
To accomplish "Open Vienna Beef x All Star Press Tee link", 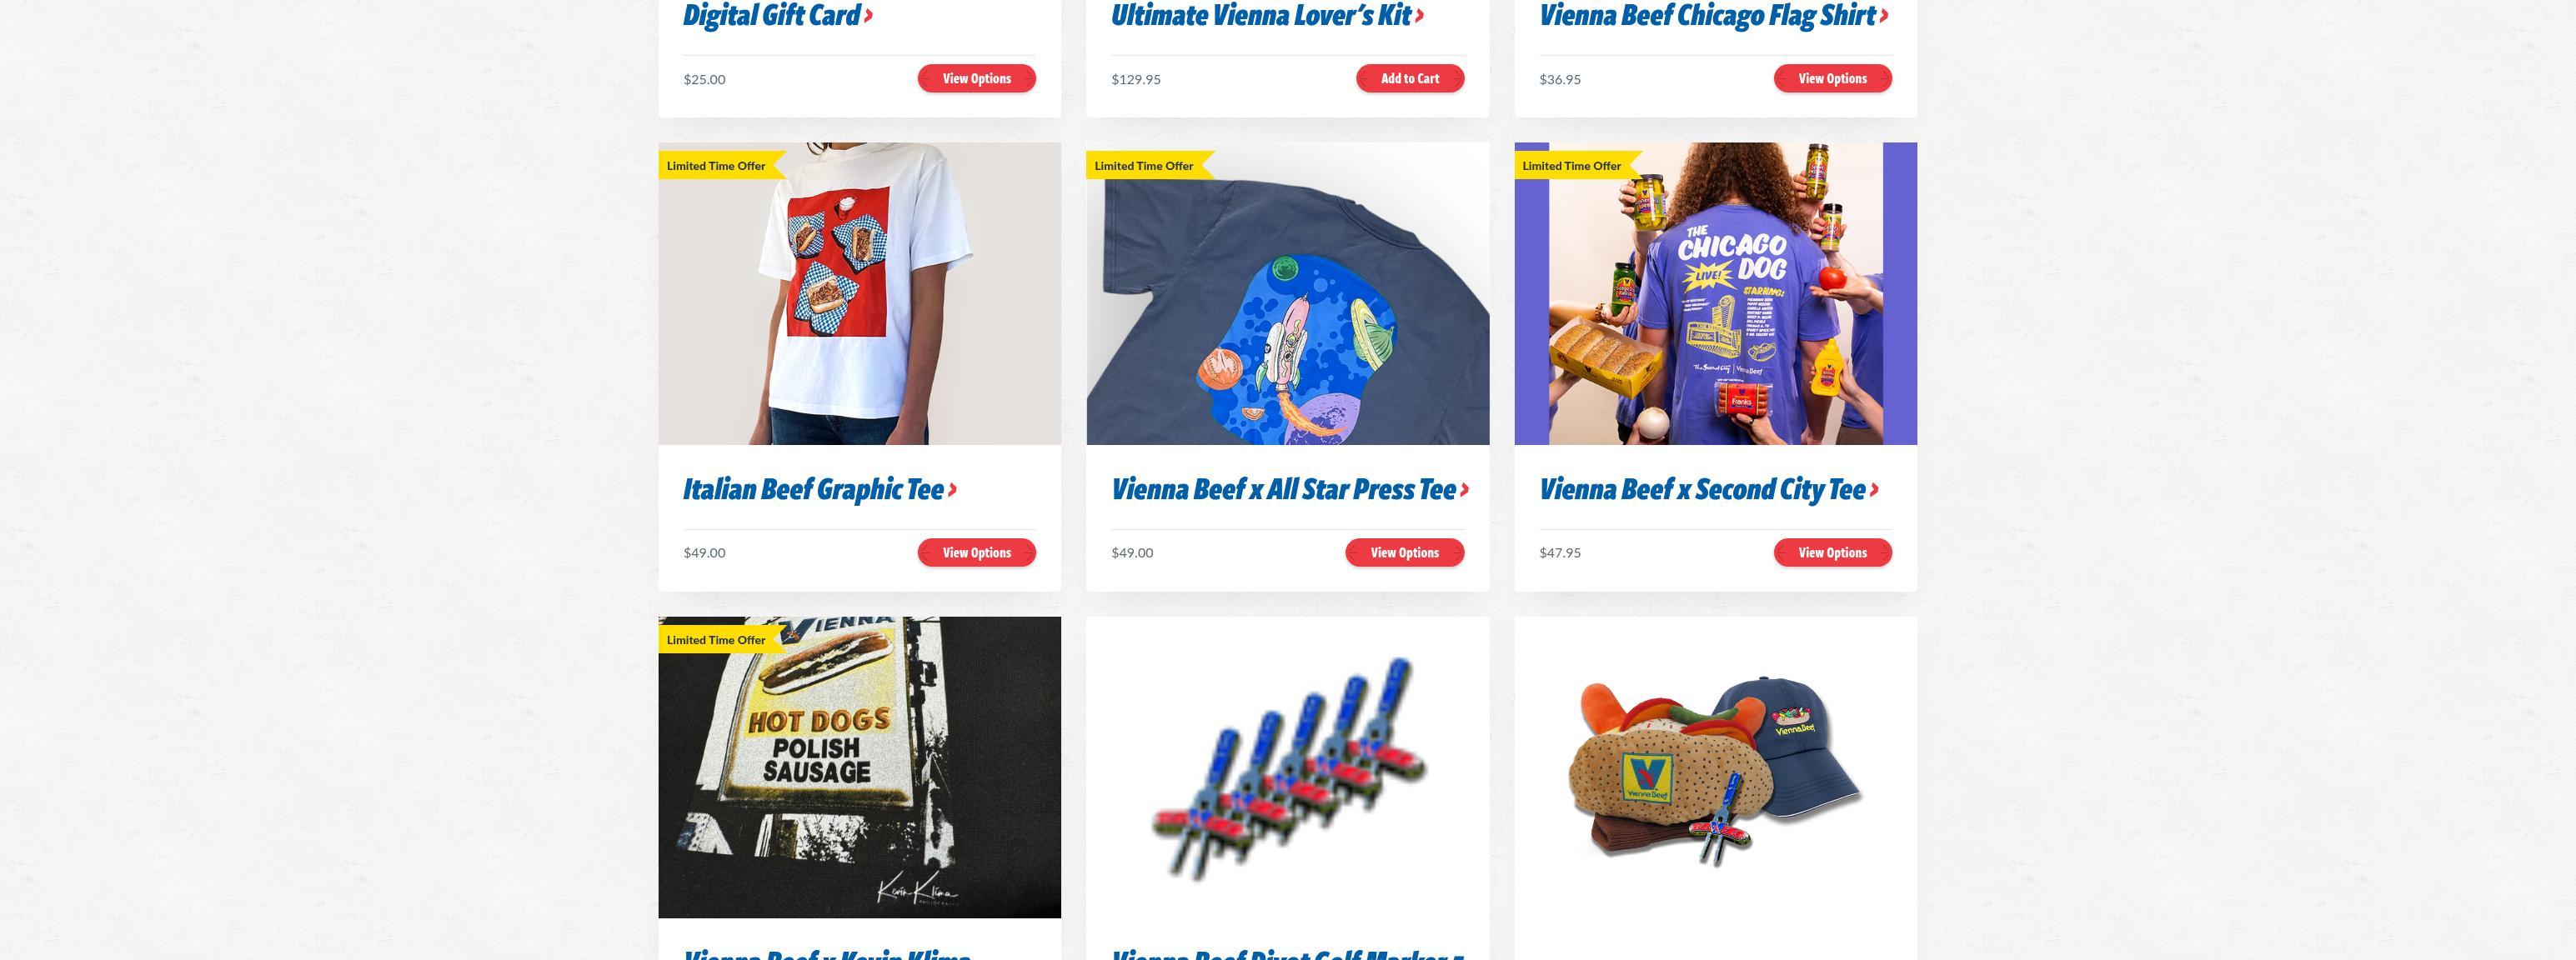I will 1283,490.
